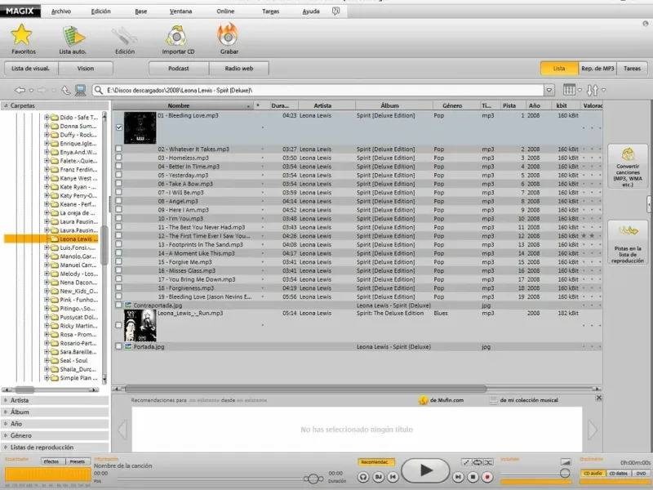Skip to the next track
Screen dimensions: 653x490
[458, 477]
